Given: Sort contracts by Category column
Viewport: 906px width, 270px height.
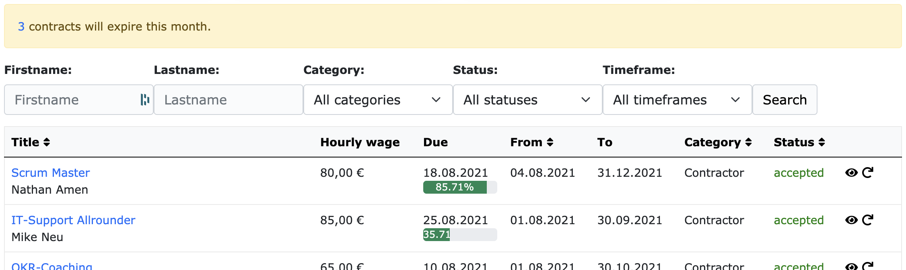Looking at the screenshot, I should point(748,142).
